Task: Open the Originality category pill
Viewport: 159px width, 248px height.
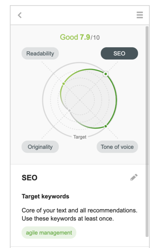Action: point(40,147)
